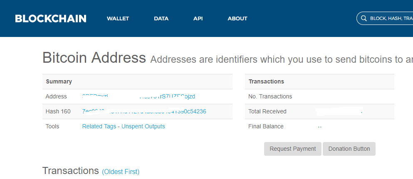Open the DATA menu
The width and height of the screenshot is (413, 179).
click(161, 18)
